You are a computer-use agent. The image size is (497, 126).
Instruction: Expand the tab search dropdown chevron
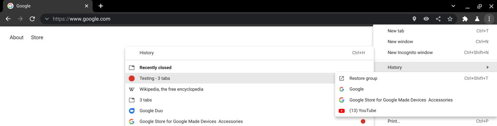(x=453, y=6)
